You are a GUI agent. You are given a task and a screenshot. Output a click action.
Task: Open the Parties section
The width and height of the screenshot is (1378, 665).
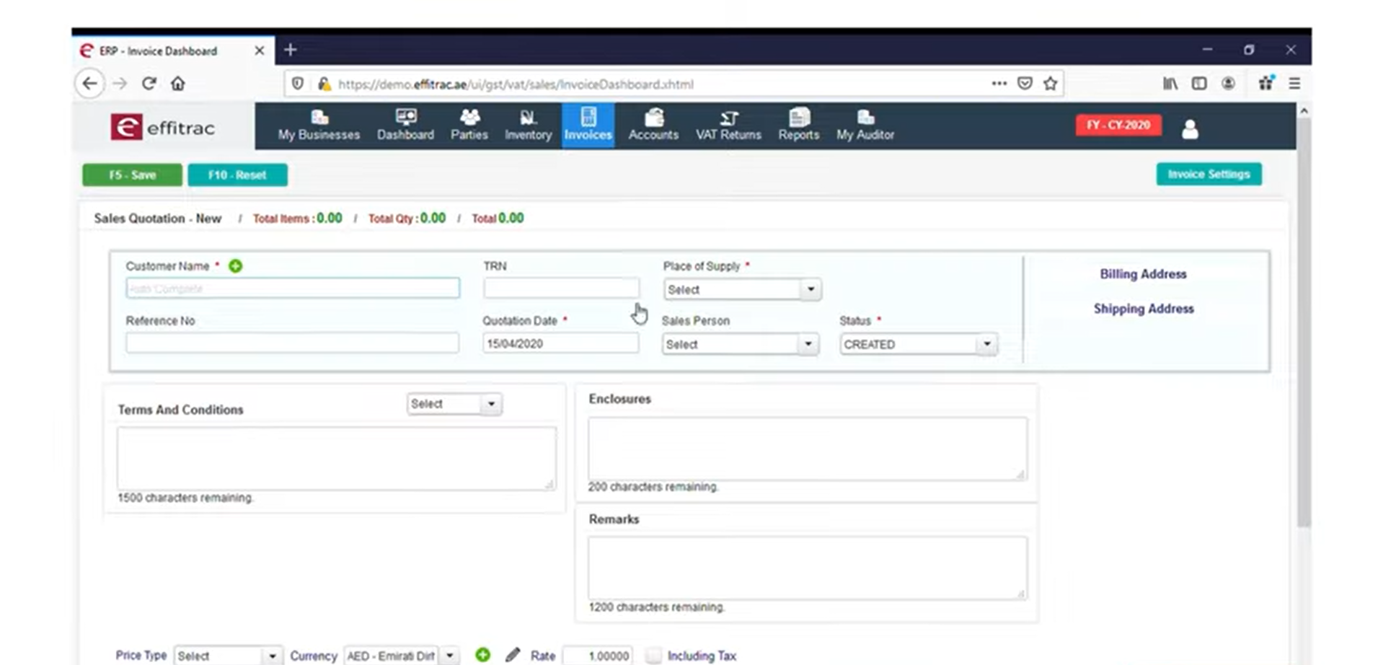pos(469,125)
